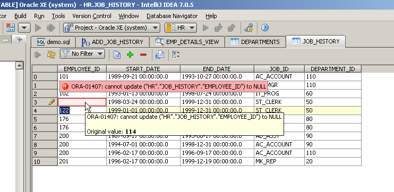Click the empty red EMPLOYEE_ID cell in row 3
The width and height of the screenshot is (394, 192).
point(82,102)
